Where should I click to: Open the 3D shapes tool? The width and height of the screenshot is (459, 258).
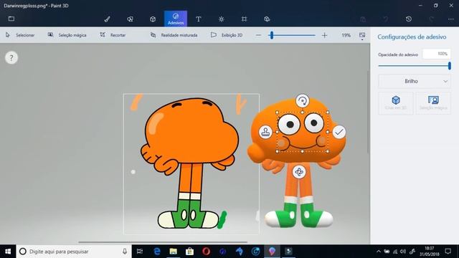pyautogui.click(x=153, y=19)
